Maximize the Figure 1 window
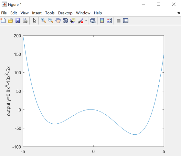 tap(158, 4)
